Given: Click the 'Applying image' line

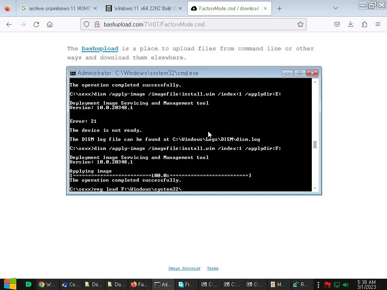Looking at the screenshot, I should (x=91, y=171).
